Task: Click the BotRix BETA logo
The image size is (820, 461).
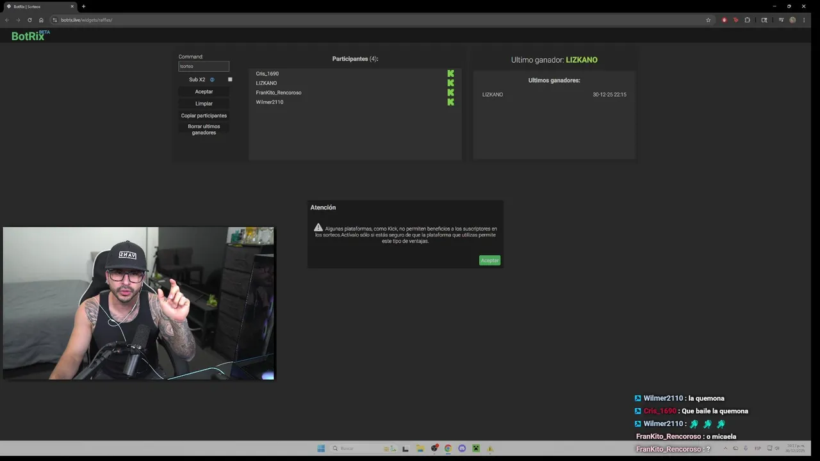Action: tap(30, 35)
